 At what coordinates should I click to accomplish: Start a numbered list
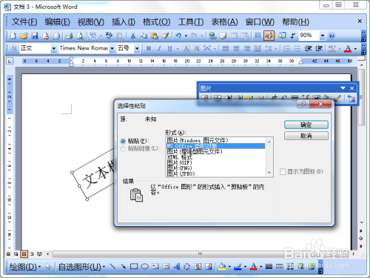click(x=287, y=48)
